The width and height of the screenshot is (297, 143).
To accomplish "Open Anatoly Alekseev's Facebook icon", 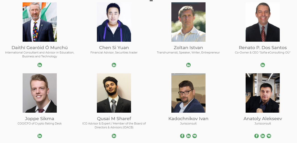I will [256, 136].
